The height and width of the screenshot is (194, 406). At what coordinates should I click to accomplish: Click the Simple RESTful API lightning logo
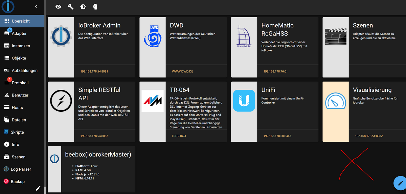[x=61, y=101]
